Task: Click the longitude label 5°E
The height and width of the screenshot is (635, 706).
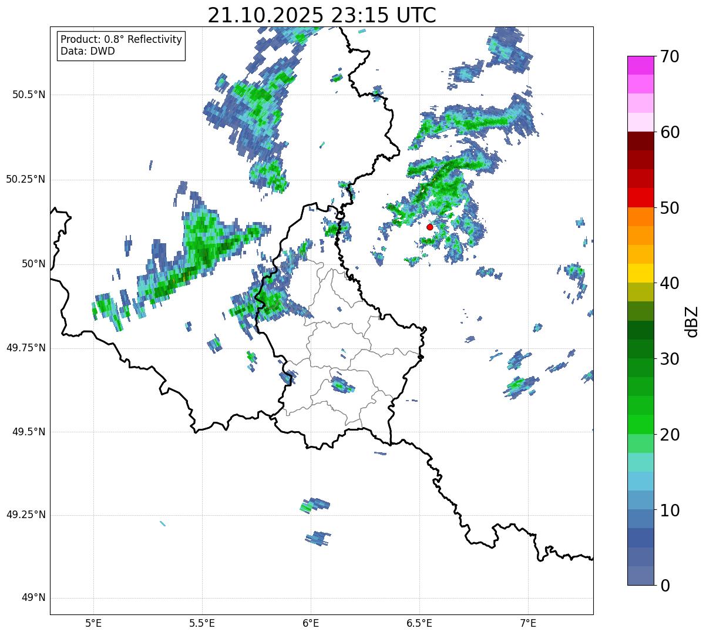Action: click(93, 623)
